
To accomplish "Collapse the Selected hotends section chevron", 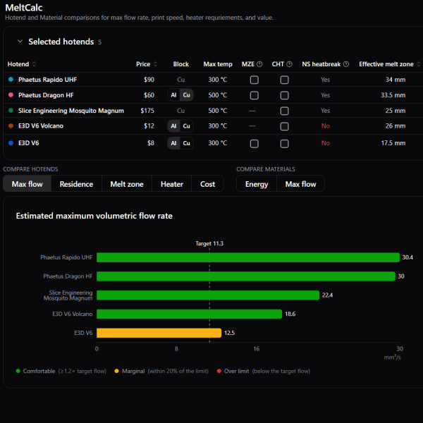I will pyautogui.click(x=20, y=42).
